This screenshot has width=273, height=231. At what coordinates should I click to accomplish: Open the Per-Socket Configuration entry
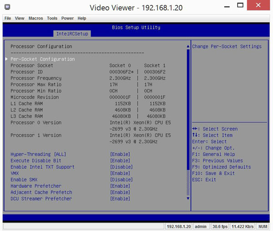point(43,59)
